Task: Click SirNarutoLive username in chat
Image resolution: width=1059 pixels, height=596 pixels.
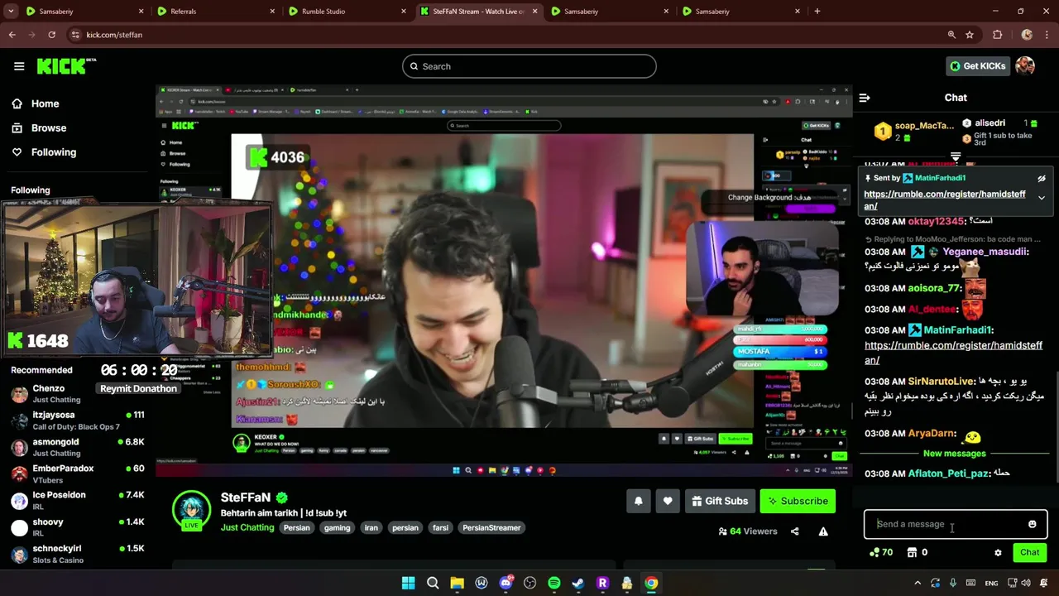Action: coord(941,382)
